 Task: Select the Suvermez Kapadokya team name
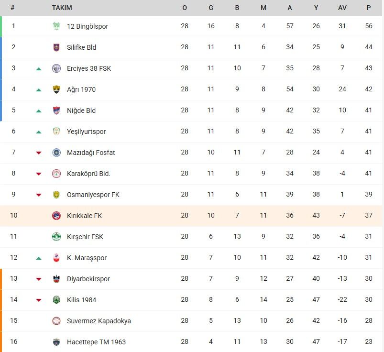click(x=99, y=321)
